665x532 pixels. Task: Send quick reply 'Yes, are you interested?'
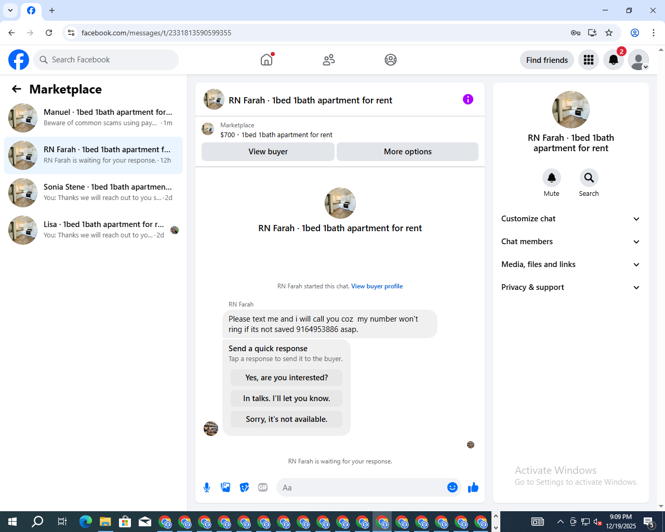coord(287,378)
